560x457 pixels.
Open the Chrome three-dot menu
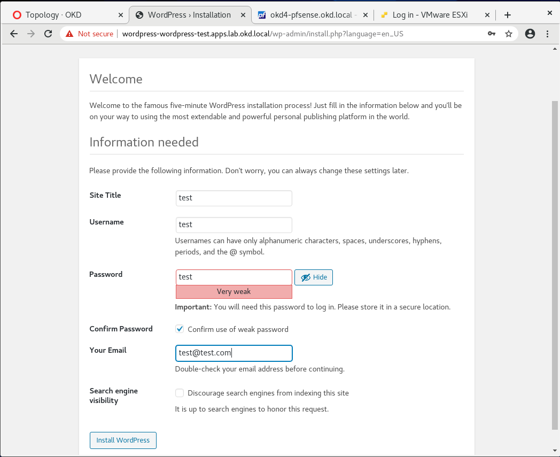[x=547, y=34]
